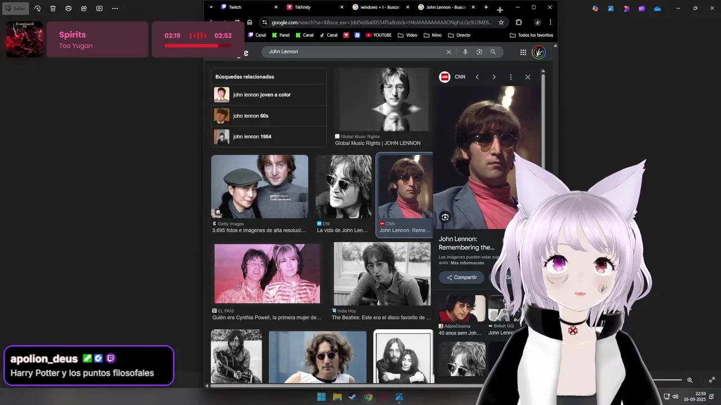
Task: Open OneDrive cloud icon in Photos title bar
Action: [x=657, y=8]
